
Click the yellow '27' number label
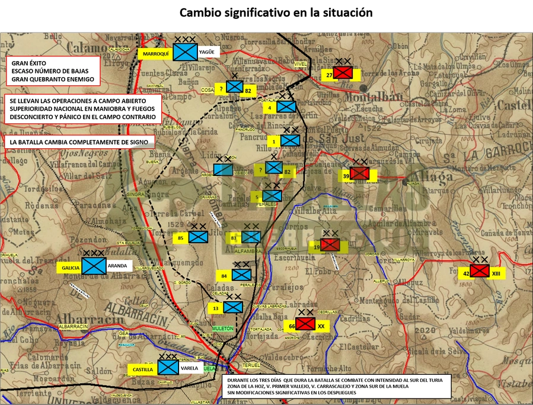point(328,75)
